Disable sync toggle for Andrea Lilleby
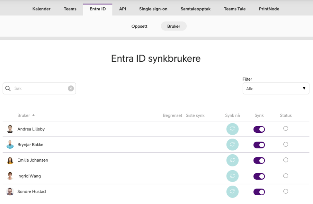The width and height of the screenshot is (313, 204). click(x=259, y=129)
